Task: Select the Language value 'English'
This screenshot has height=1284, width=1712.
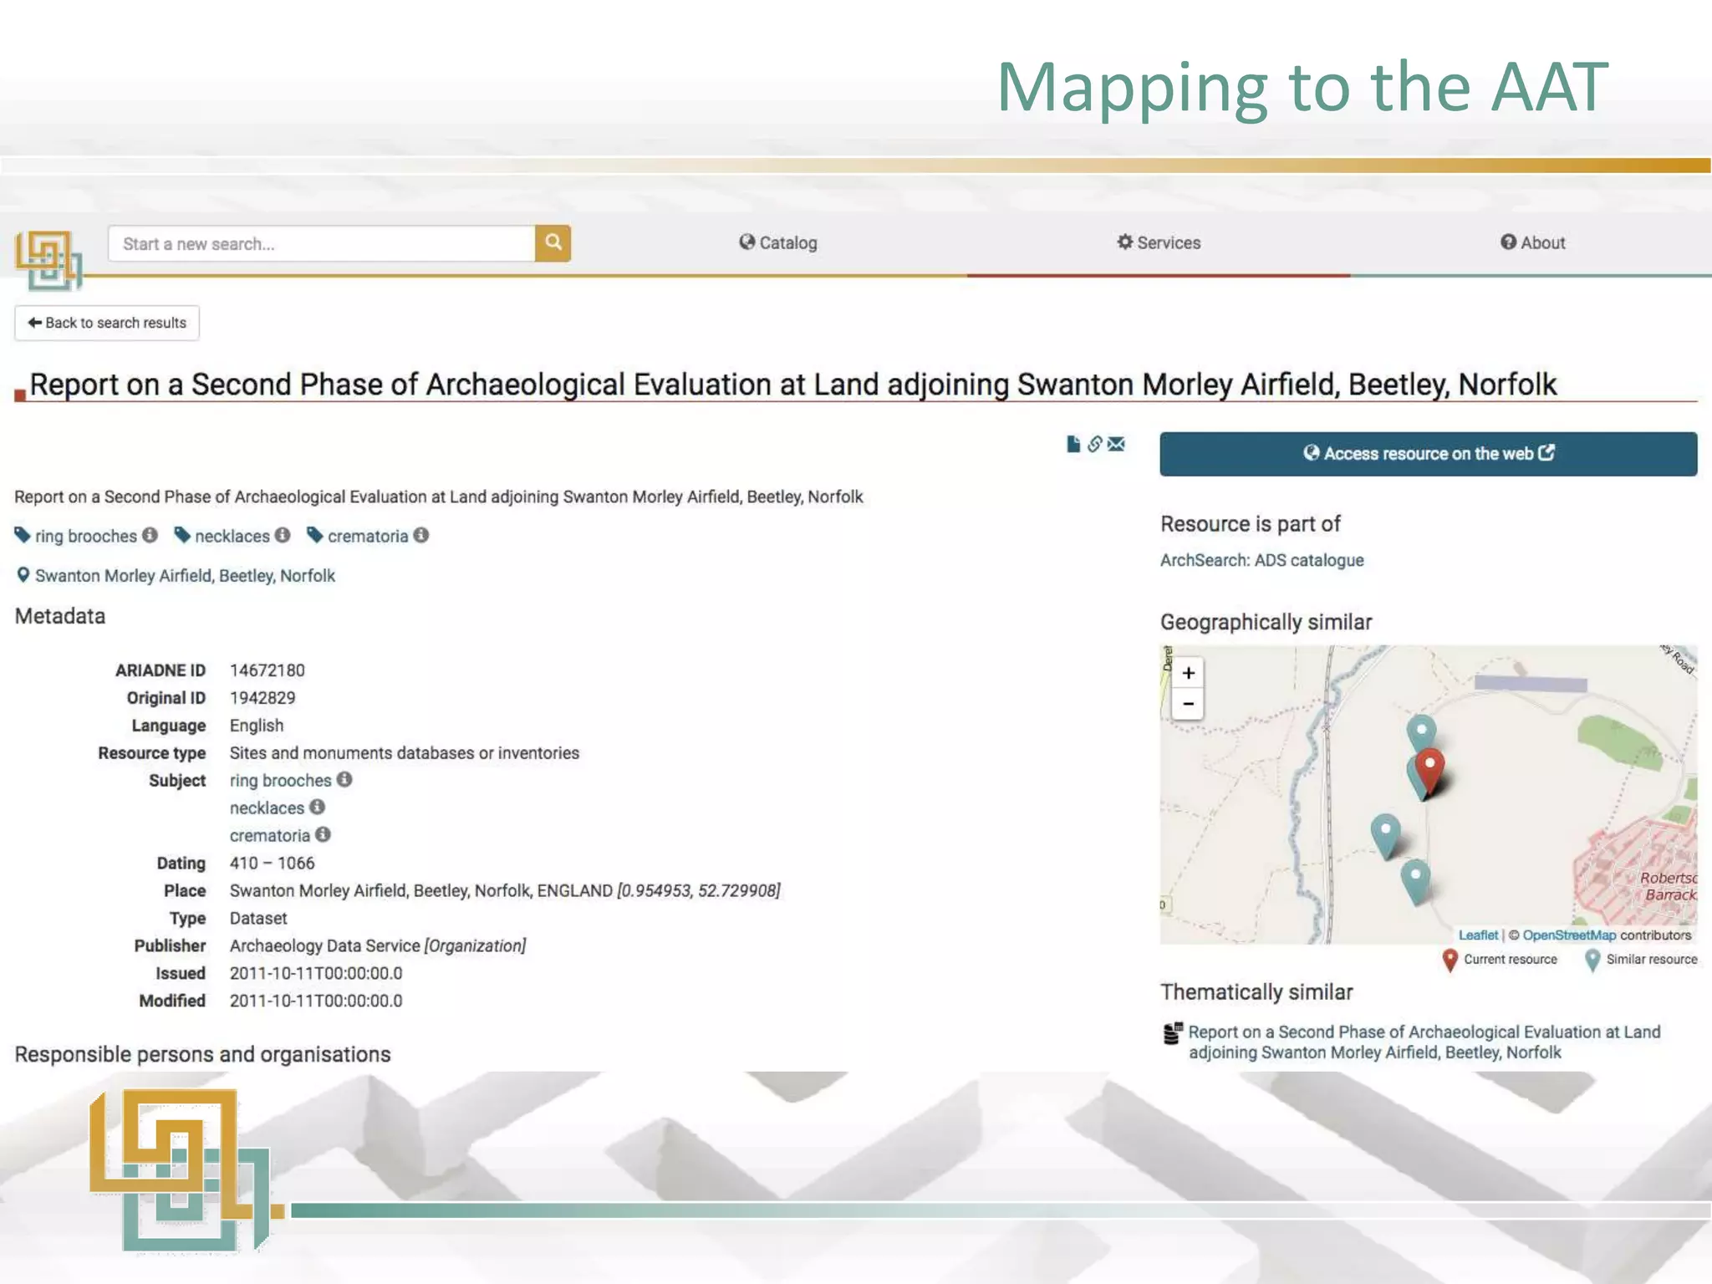Action: (x=257, y=726)
